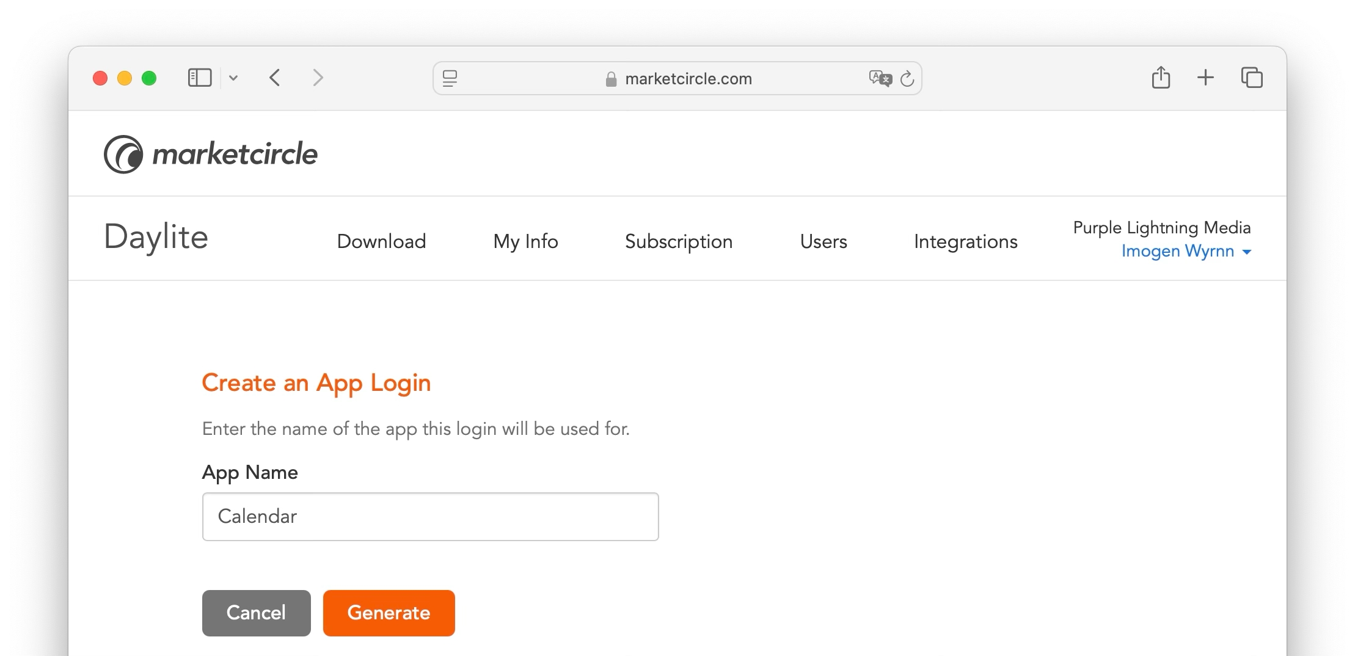Reload the page with the refresh icon
Screen dimensions: 1355x656
[907, 79]
